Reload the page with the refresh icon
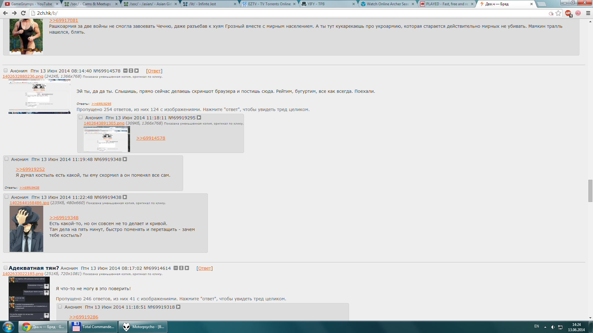Viewport: 593px width, 333px height. pyautogui.click(x=23, y=13)
